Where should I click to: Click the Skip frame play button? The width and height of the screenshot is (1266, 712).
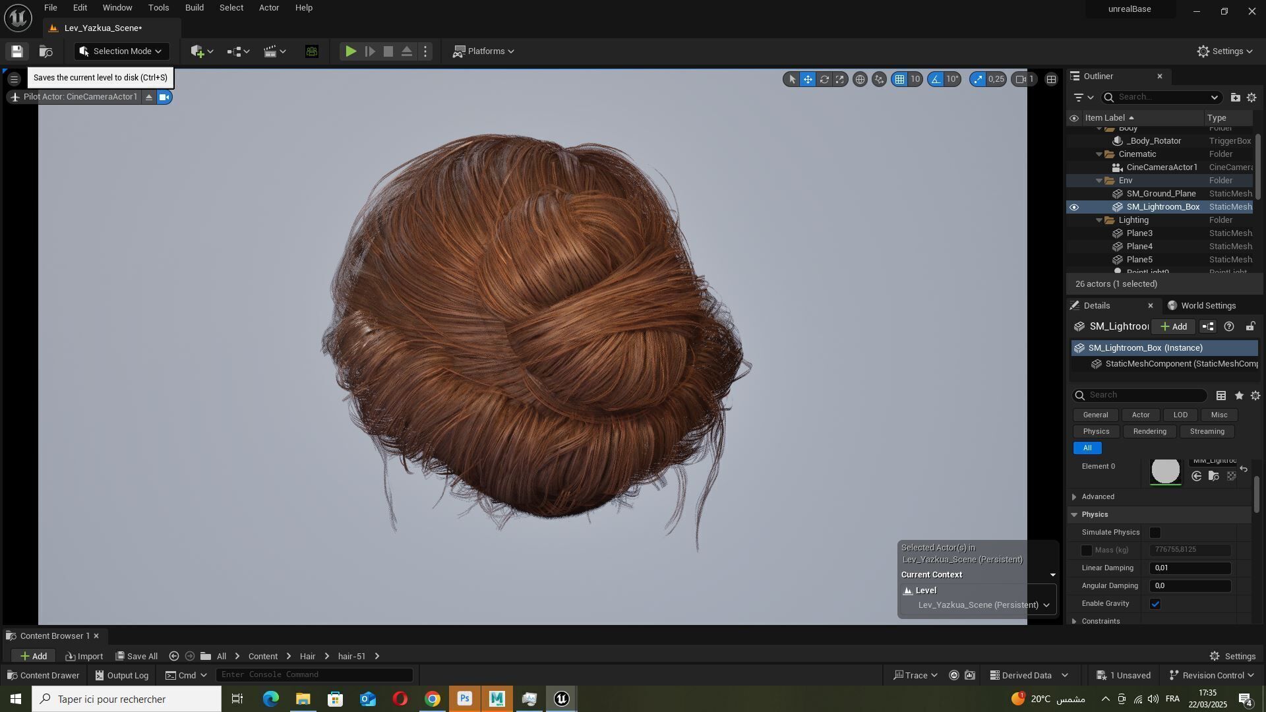[x=370, y=51]
